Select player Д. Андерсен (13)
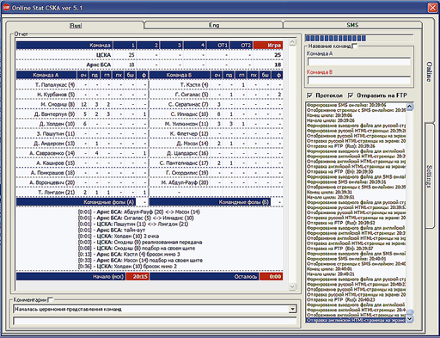440x338 pixels. click(54, 144)
